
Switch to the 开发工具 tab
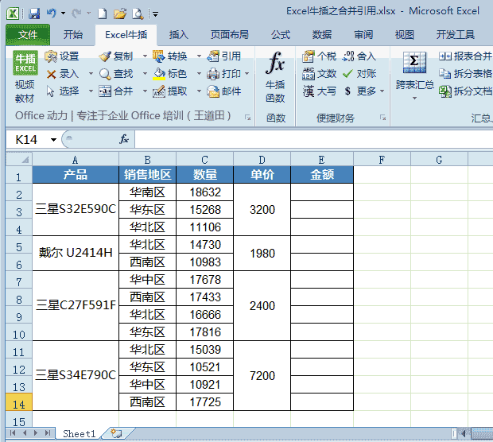tap(456, 35)
